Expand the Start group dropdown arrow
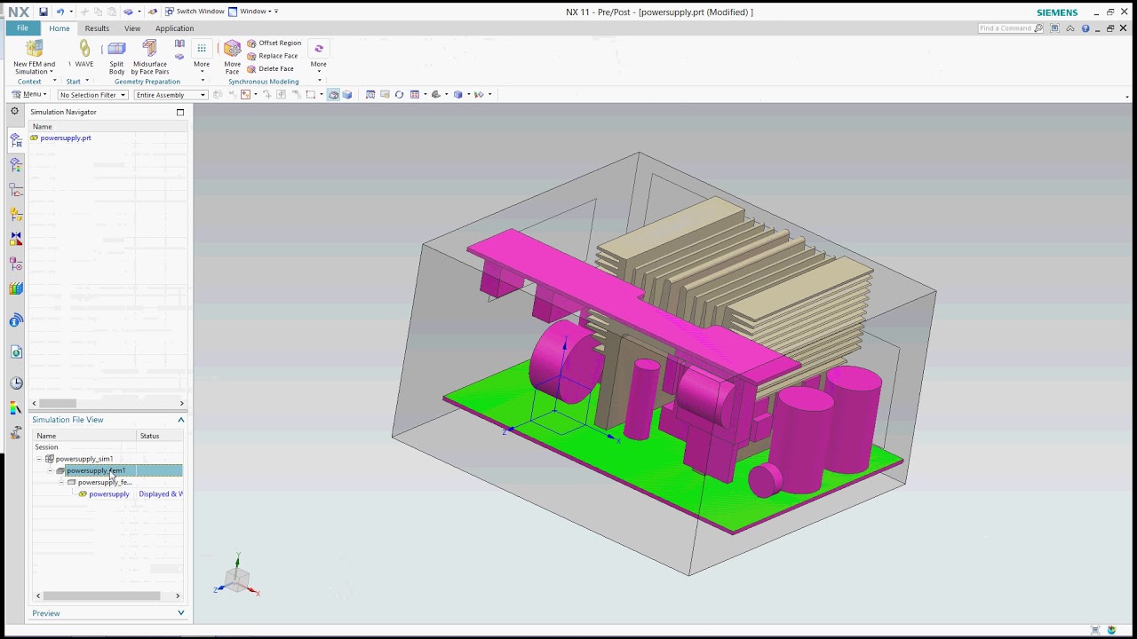Screen dimensions: 1137x639 tap(87, 82)
